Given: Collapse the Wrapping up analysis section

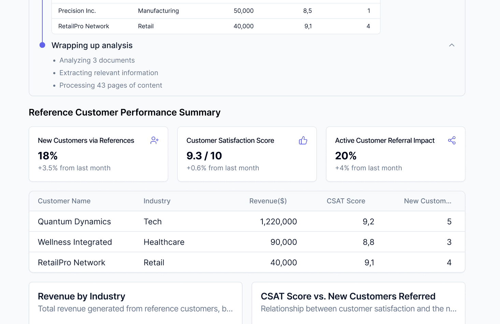Looking at the screenshot, I should 452,45.
